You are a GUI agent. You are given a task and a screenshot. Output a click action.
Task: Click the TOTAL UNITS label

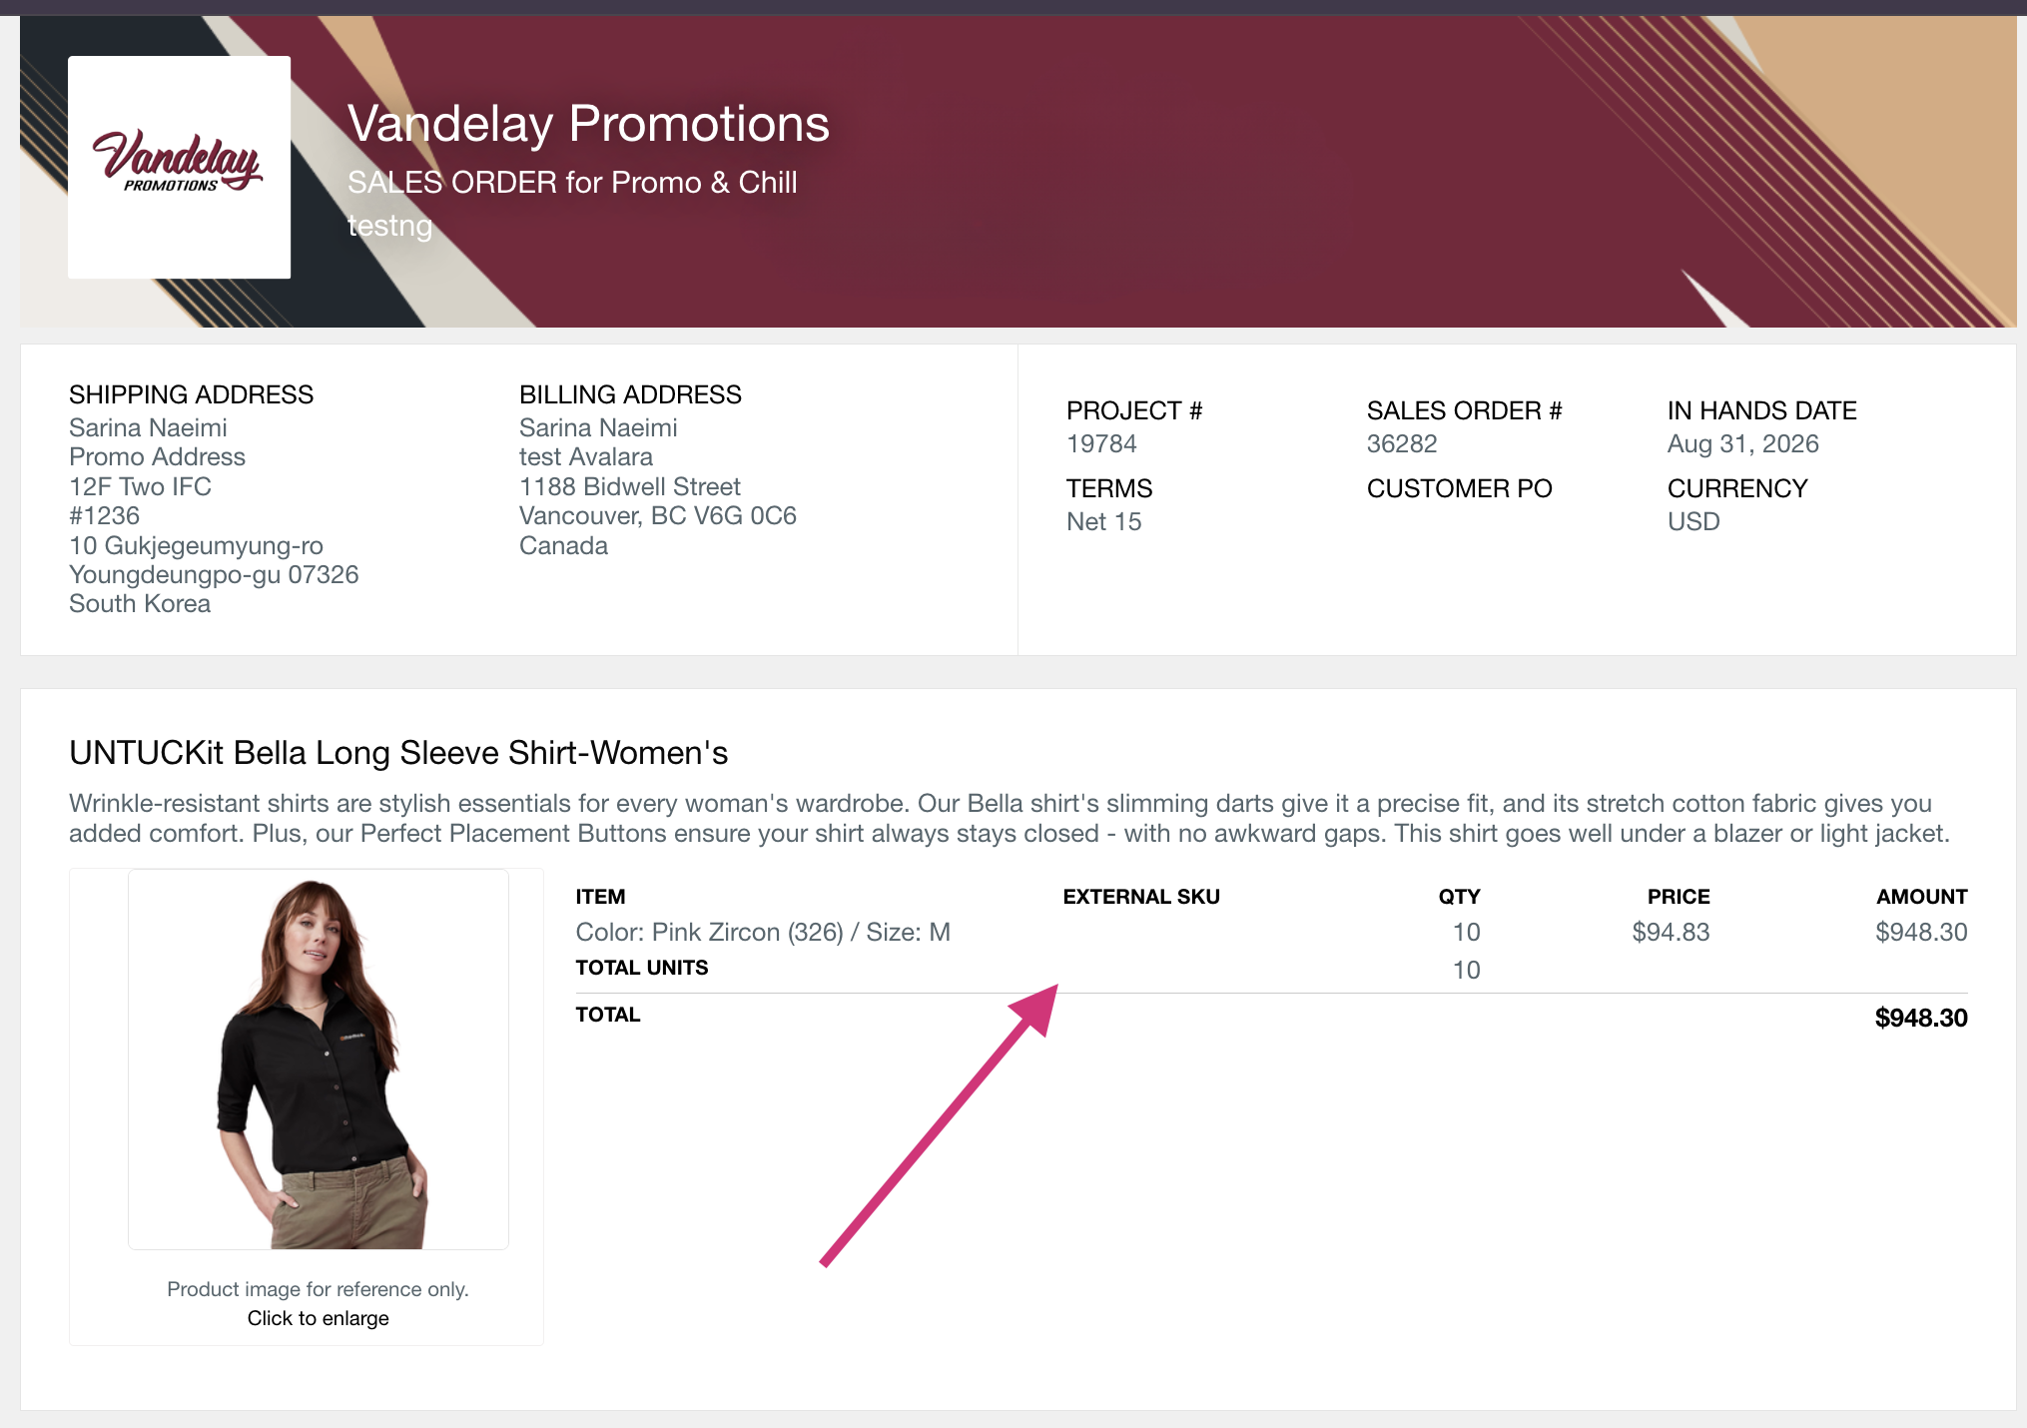click(x=642, y=968)
